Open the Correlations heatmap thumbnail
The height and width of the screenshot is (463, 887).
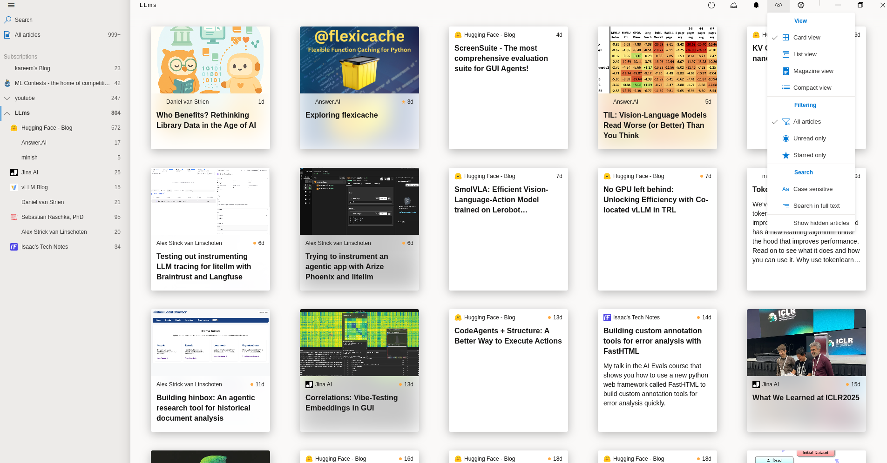pos(359,343)
